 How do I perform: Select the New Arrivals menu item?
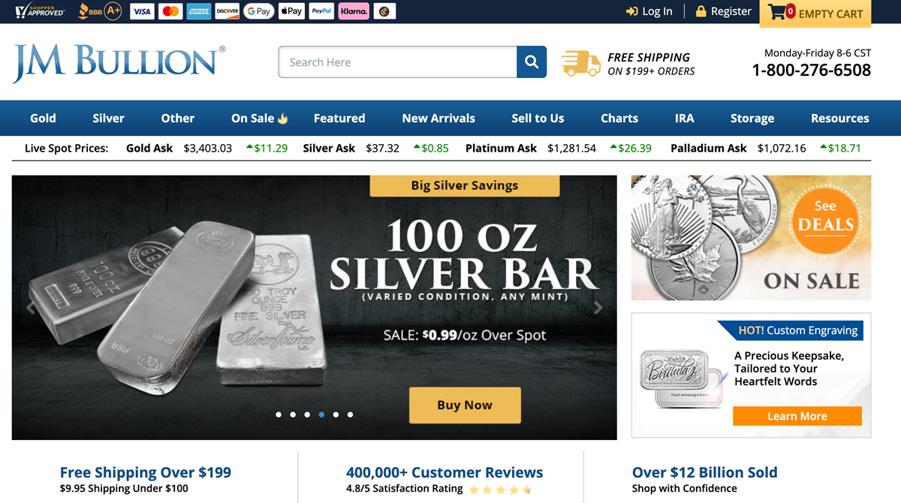438,118
